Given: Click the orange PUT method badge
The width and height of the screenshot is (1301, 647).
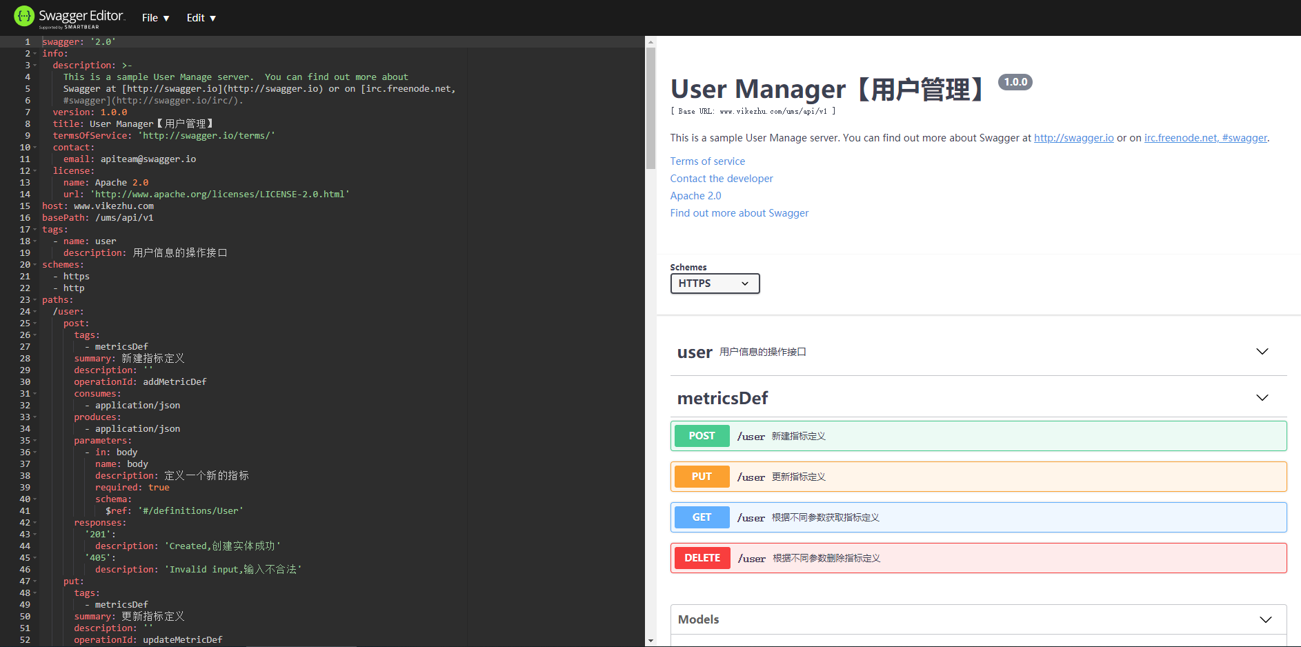Looking at the screenshot, I should pos(702,477).
